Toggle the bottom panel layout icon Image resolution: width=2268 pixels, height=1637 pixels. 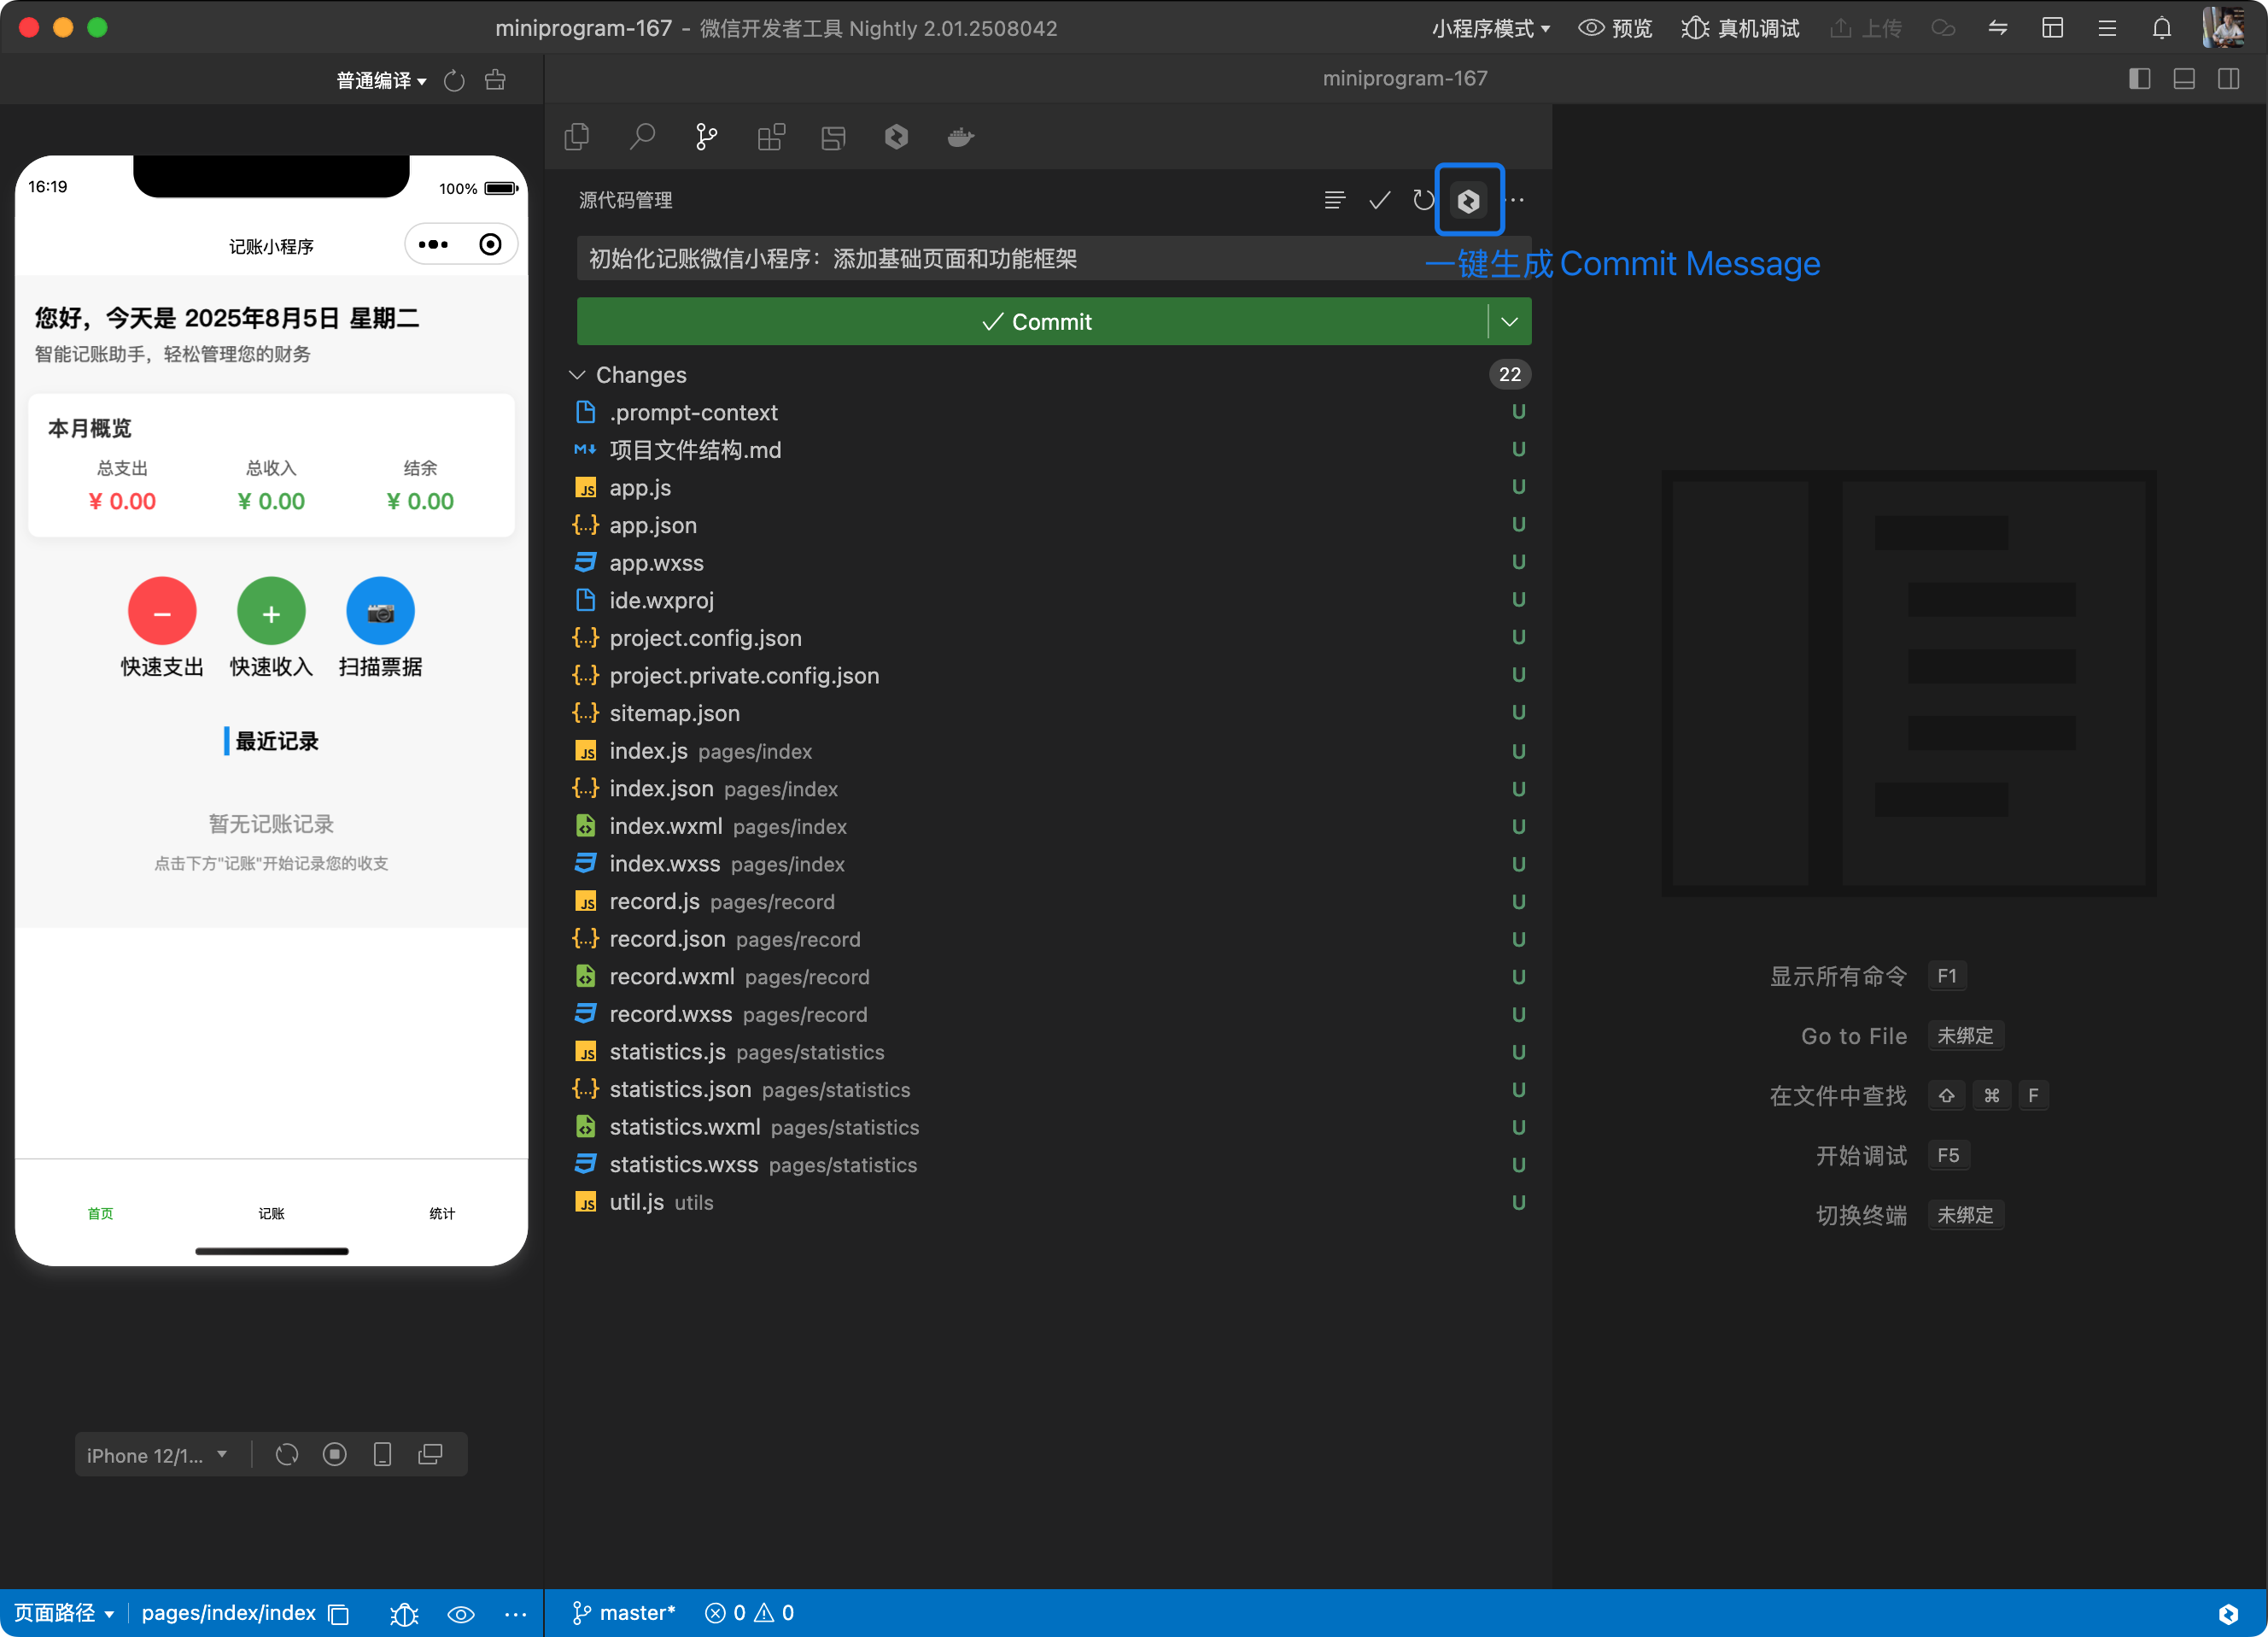tap(2184, 79)
